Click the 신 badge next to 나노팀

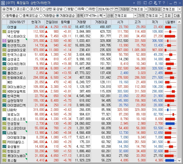coord(4,133)
